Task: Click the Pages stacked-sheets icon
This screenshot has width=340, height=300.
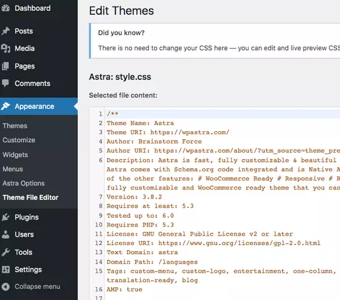Action: click(6, 66)
